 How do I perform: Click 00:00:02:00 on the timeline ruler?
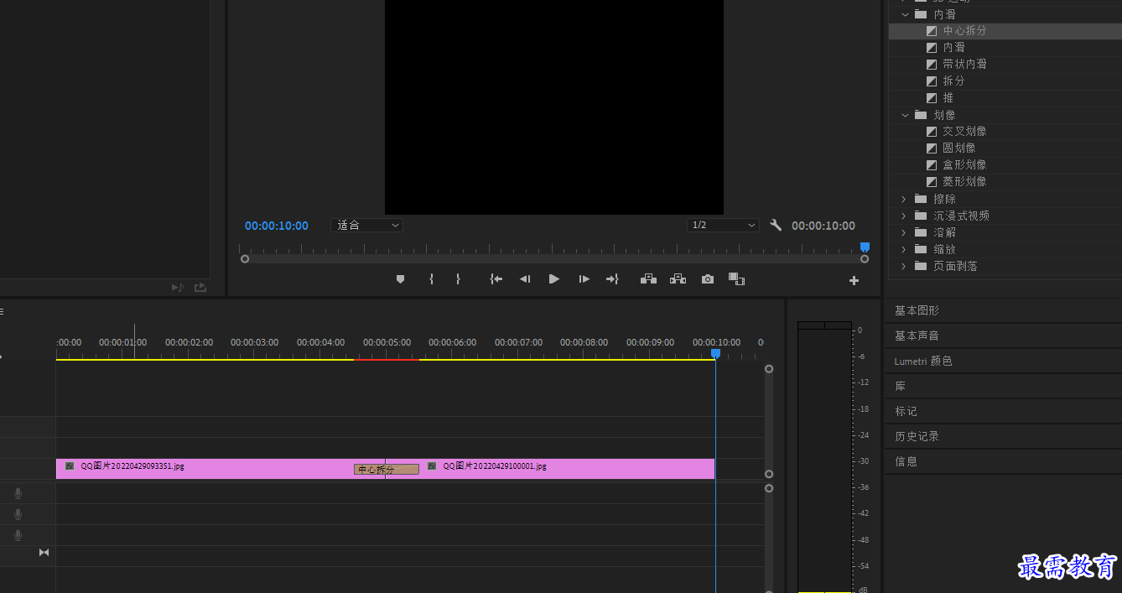point(189,342)
